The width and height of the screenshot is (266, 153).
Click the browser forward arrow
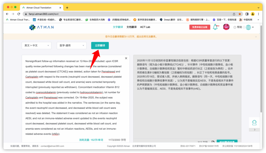pos(13,14)
